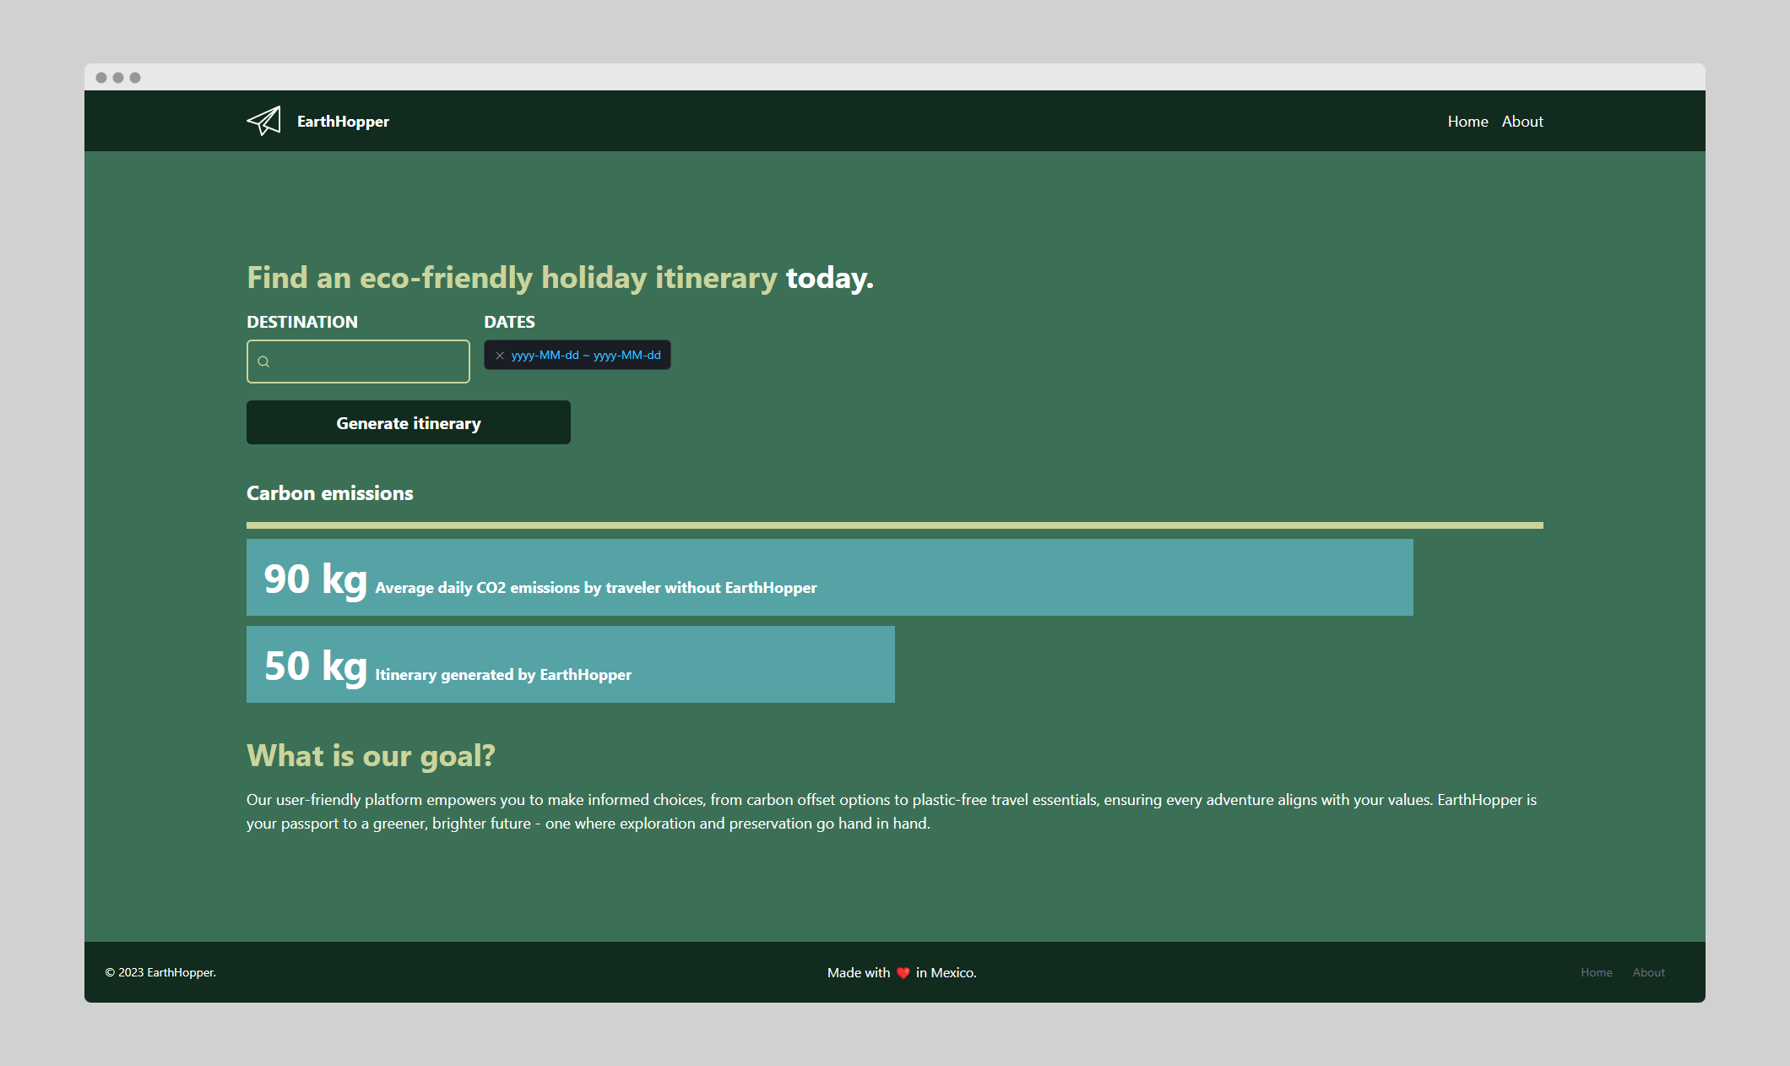Click the third window control dot

point(135,78)
